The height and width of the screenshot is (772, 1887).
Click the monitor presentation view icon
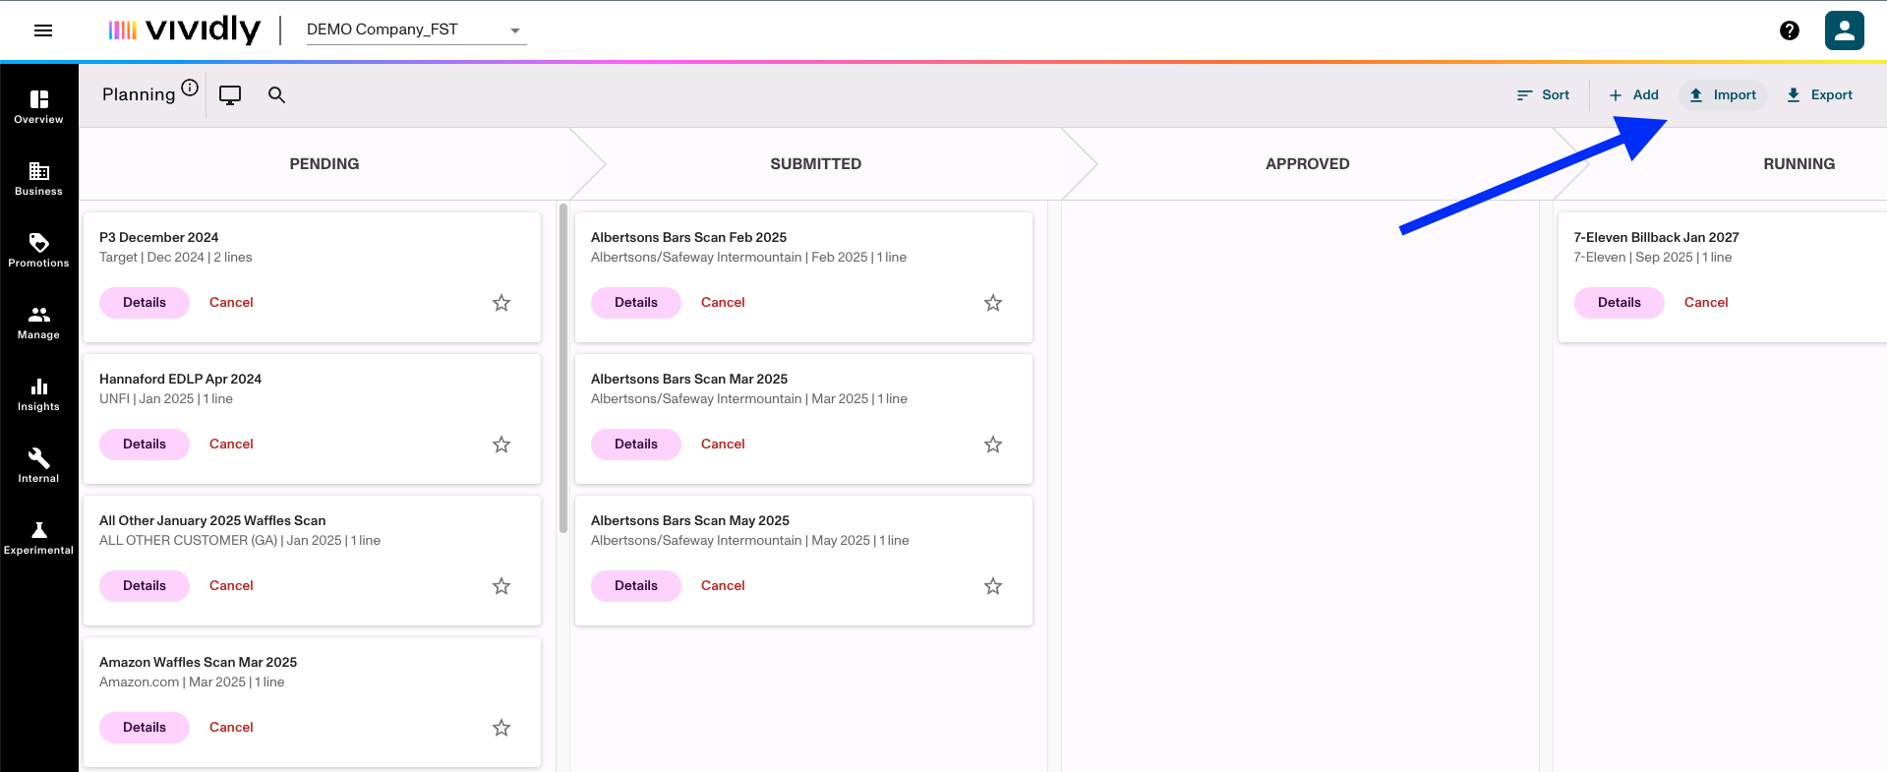click(x=230, y=95)
